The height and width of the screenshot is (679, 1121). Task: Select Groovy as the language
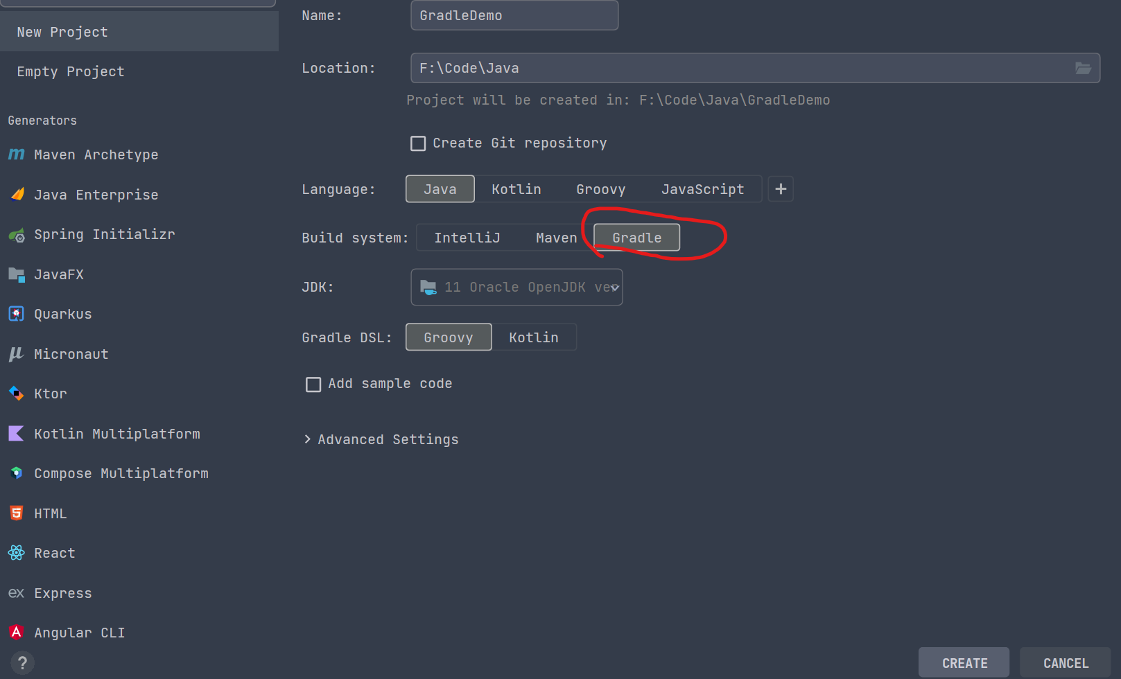pyautogui.click(x=601, y=189)
